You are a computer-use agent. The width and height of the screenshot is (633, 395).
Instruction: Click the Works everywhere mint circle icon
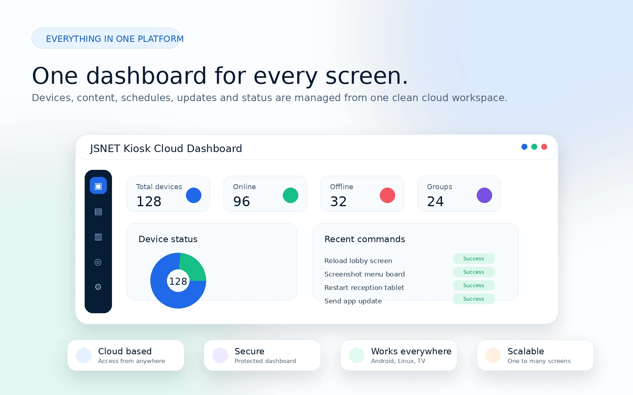click(356, 355)
